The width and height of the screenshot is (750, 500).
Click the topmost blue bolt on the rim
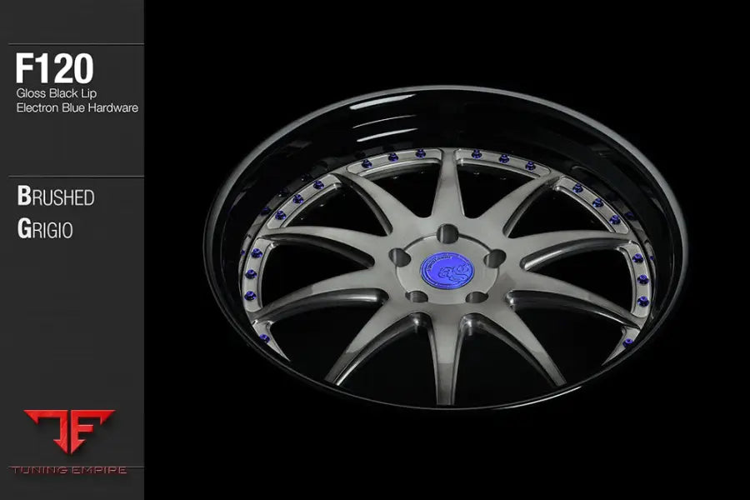pyautogui.click(x=476, y=154)
